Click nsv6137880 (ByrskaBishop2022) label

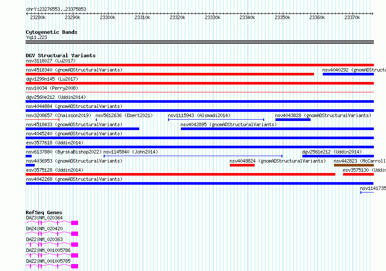(x=64, y=152)
